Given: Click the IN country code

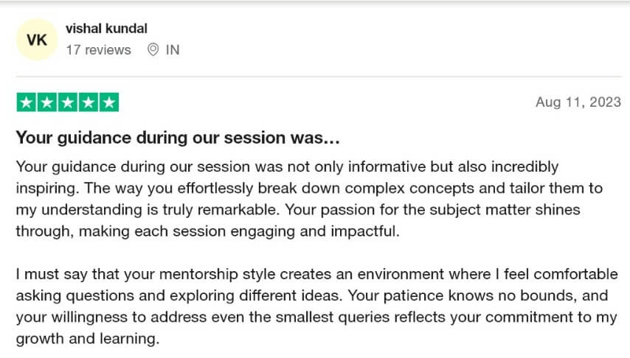Looking at the screenshot, I should (x=173, y=50).
